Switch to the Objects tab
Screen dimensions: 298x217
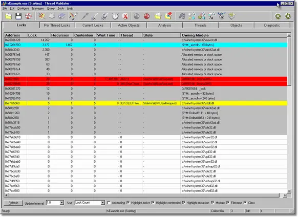point(236,25)
